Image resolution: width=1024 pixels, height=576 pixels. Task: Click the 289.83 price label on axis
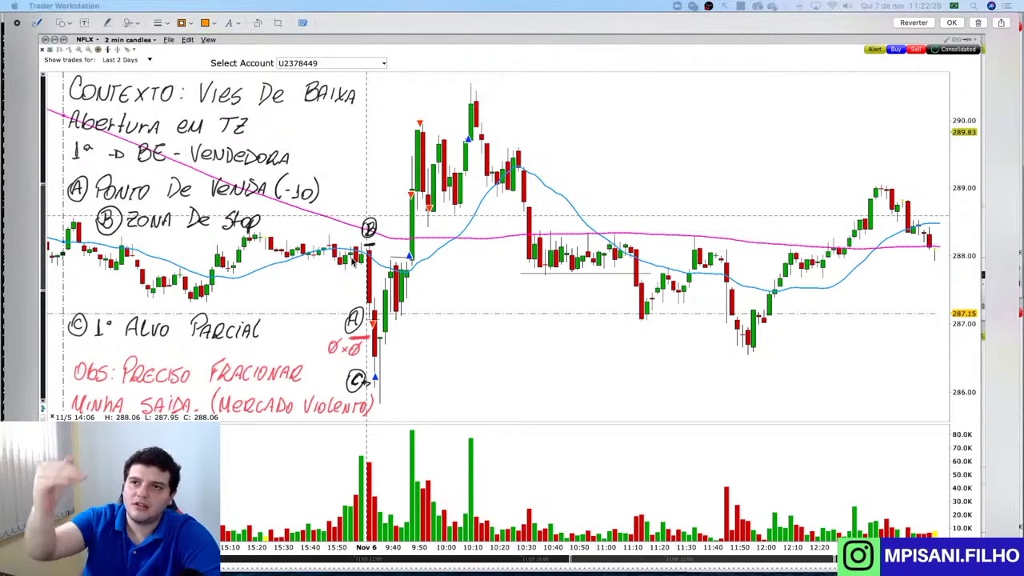[x=964, y=132]
